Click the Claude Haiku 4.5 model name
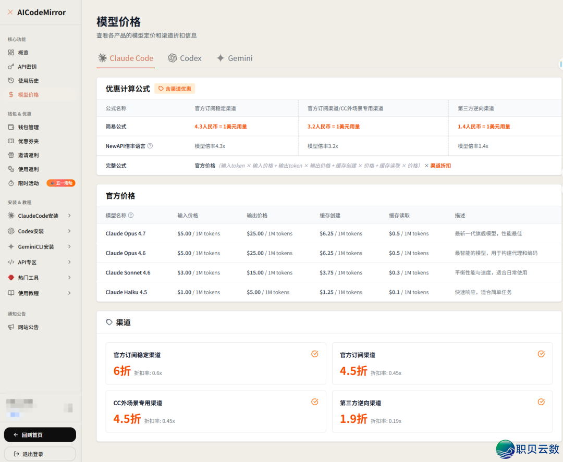The width and height of the screenshot is (563, 462). click(x=126, y=292)
